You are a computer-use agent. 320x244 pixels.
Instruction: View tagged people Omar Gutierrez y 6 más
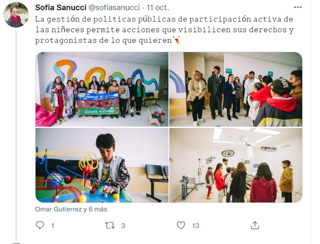point(71,209)
